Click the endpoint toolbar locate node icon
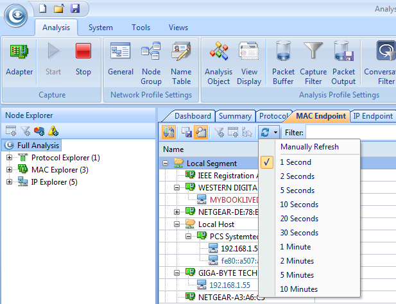This screenshot has height=304, width=396. tap(246, 132)
